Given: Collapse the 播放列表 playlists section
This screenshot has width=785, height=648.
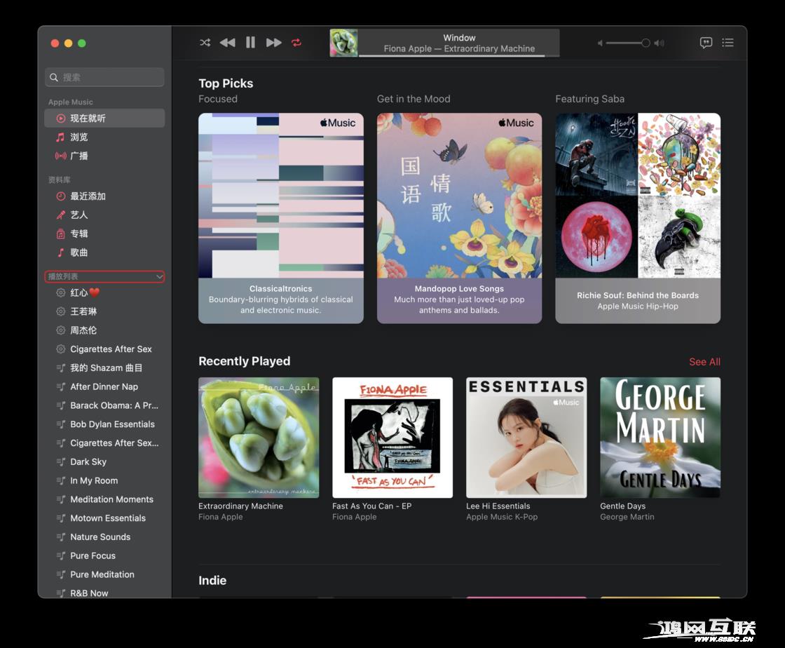Looking at the screenshot, I should click(x=161, y=277).
